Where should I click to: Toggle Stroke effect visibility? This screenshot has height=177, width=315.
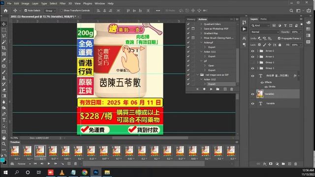(x=266, y=87)
